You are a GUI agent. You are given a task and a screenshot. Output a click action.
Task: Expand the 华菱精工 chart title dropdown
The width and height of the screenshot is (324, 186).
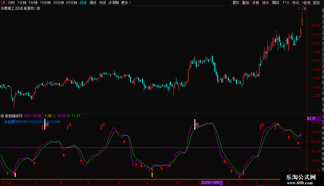pyautogui.click(x=38, y=9)
